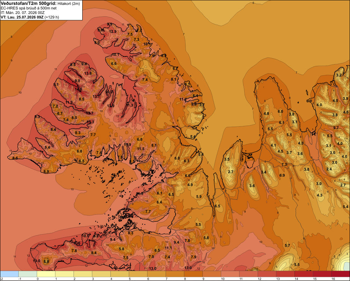This screenshot has height=281, width=350.
Task: Select the legend swatch between 6 and 7
Action: [x=156, y=274]
